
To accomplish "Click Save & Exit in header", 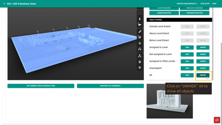I will (x=205, y=4).
